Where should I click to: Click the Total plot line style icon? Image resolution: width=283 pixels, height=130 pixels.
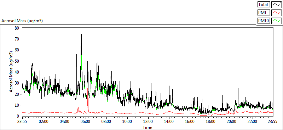[276, 5]
